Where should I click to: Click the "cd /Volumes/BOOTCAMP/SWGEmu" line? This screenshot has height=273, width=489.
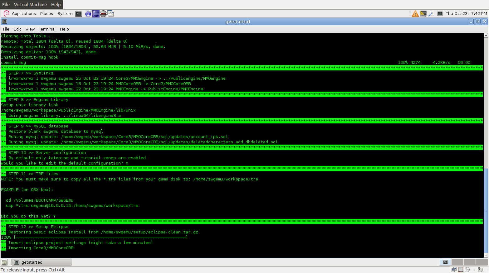point(40,200)
